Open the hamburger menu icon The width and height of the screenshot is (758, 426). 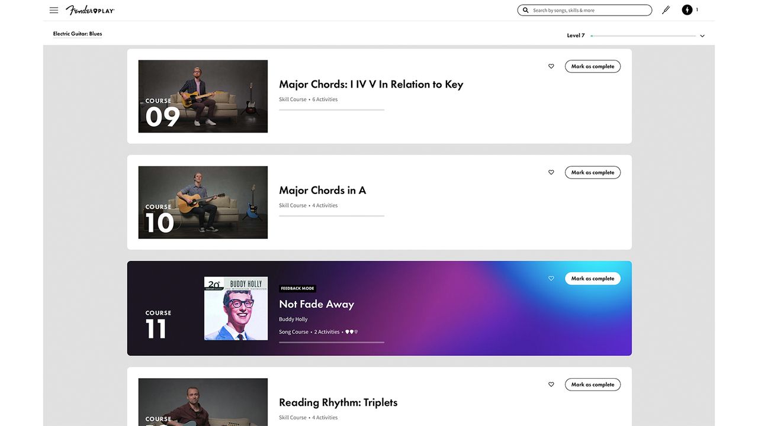point(54,10)
